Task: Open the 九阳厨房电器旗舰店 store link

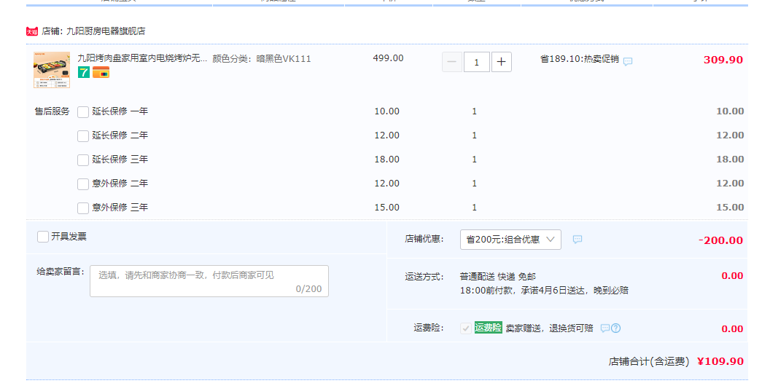Action: (106, 31)
